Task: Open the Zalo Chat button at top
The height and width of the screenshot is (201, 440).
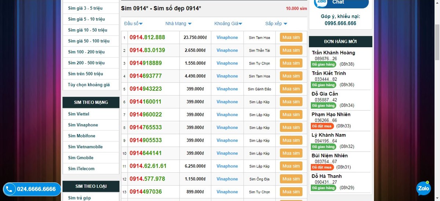Action: tap(341, 3)
